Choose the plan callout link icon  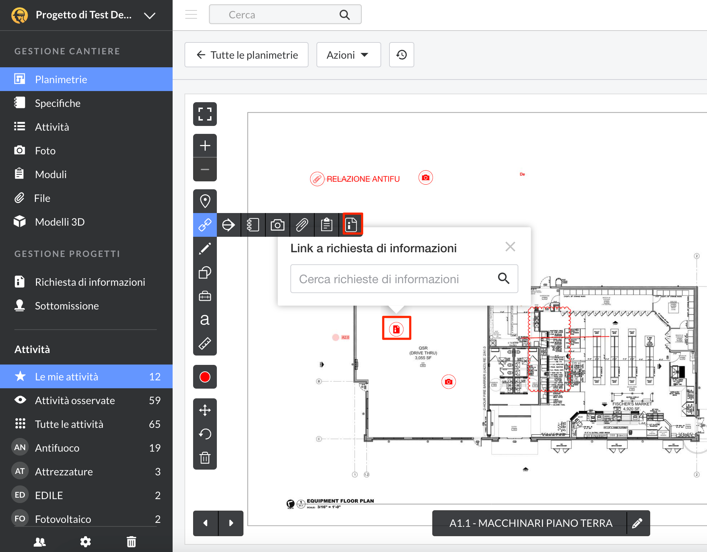tap(228, 225)
